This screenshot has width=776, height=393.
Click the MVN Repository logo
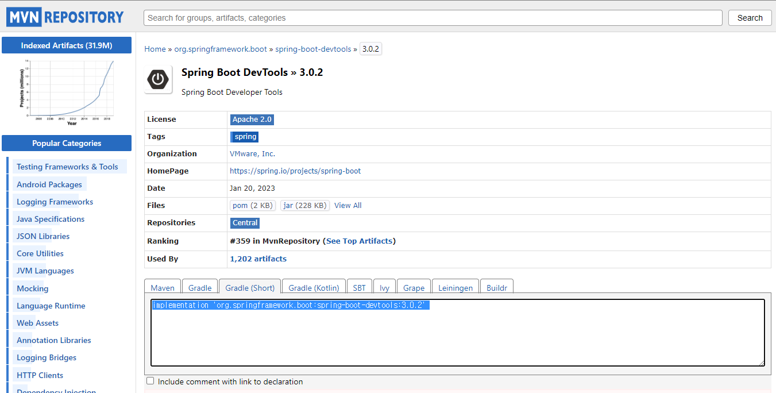tap(65, 17)
